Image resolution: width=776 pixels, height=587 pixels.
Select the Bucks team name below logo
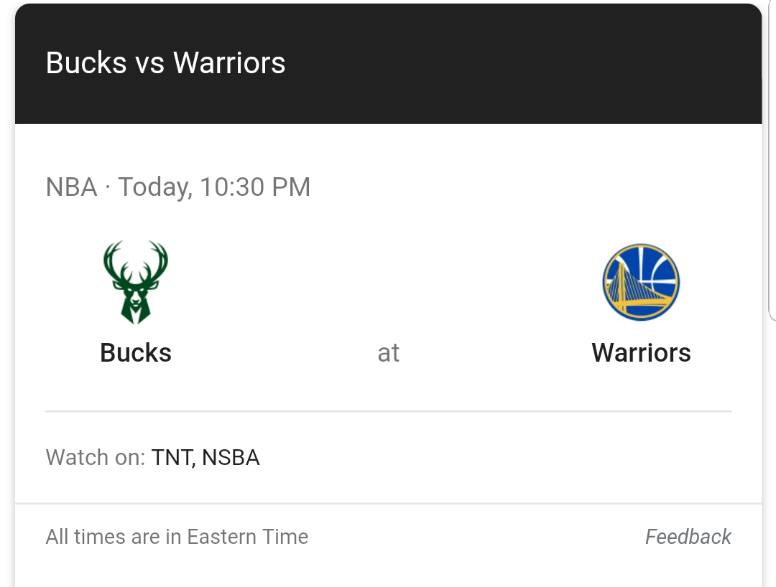[x=136, y=353]
